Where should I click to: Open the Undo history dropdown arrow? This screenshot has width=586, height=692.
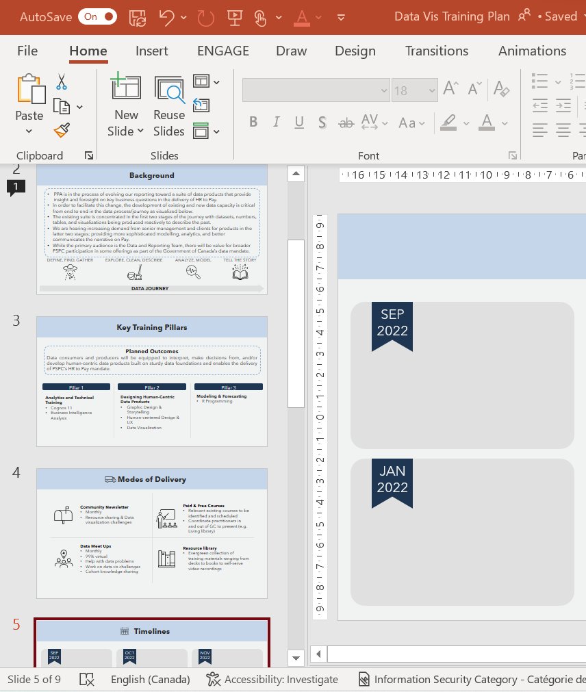coord(183,18)
